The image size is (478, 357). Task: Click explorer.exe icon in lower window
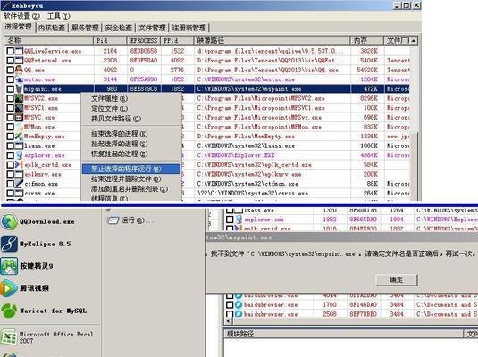coord(239,220)
